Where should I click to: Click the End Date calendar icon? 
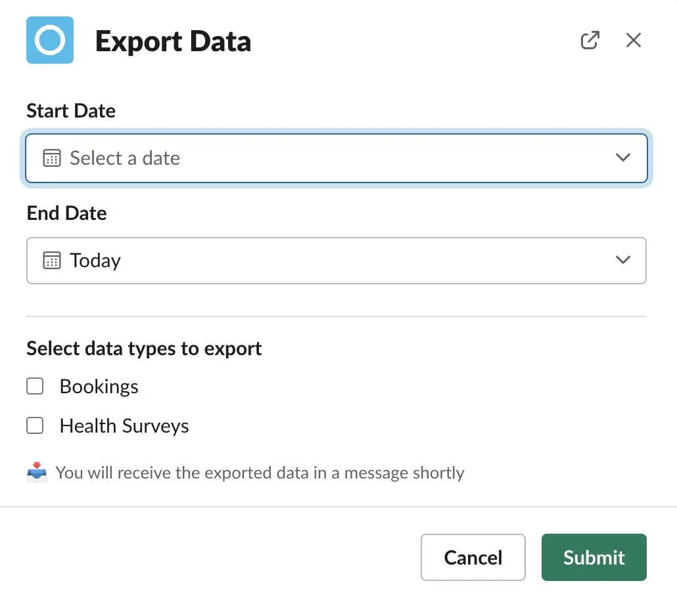(x=52, y=261)
